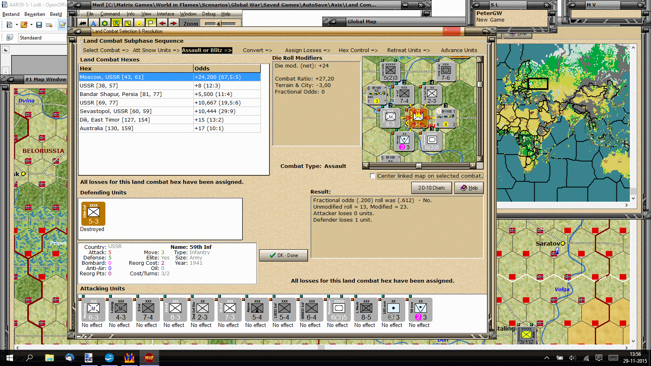Click the 'Advance Units' subphase label

click(459, 50)
